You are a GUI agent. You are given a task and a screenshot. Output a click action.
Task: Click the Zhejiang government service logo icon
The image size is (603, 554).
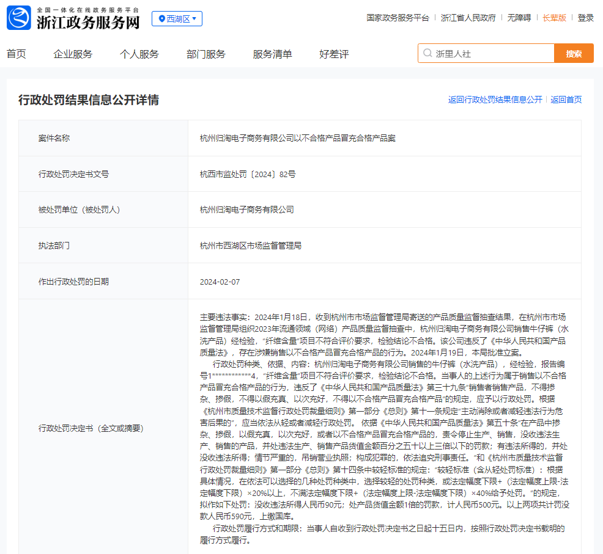click(19, 18)
